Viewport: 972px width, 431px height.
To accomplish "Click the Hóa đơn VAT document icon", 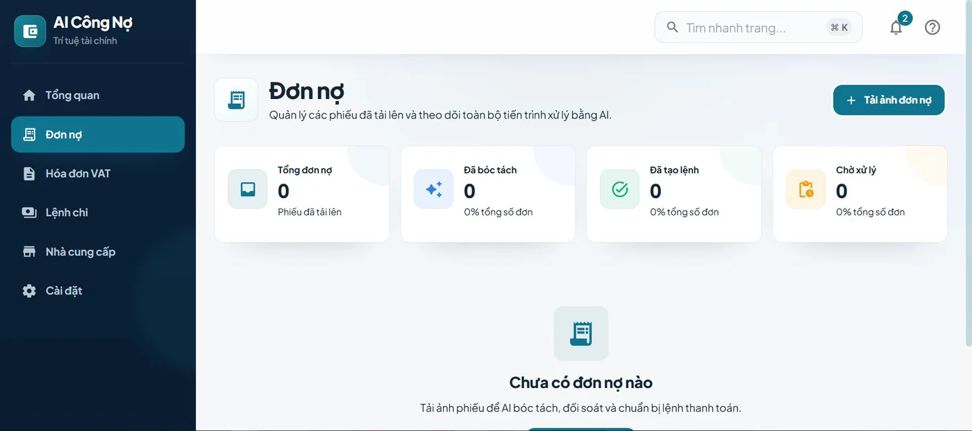I will 29,174.
